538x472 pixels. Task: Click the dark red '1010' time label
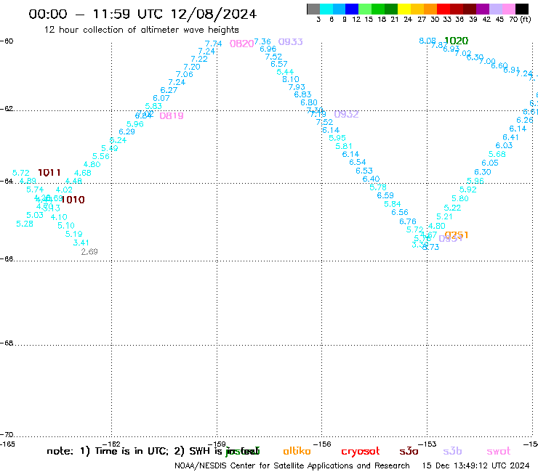tap(73, 200)
